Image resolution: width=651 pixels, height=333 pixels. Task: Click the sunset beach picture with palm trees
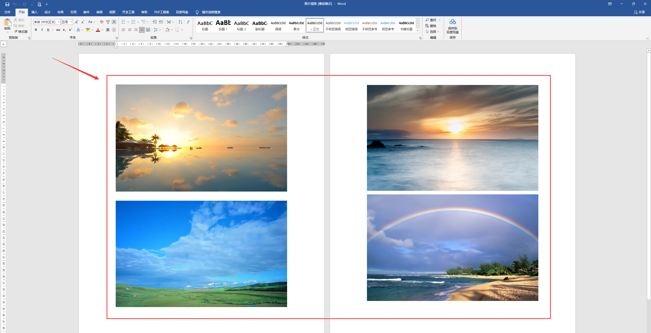(201, 138)
